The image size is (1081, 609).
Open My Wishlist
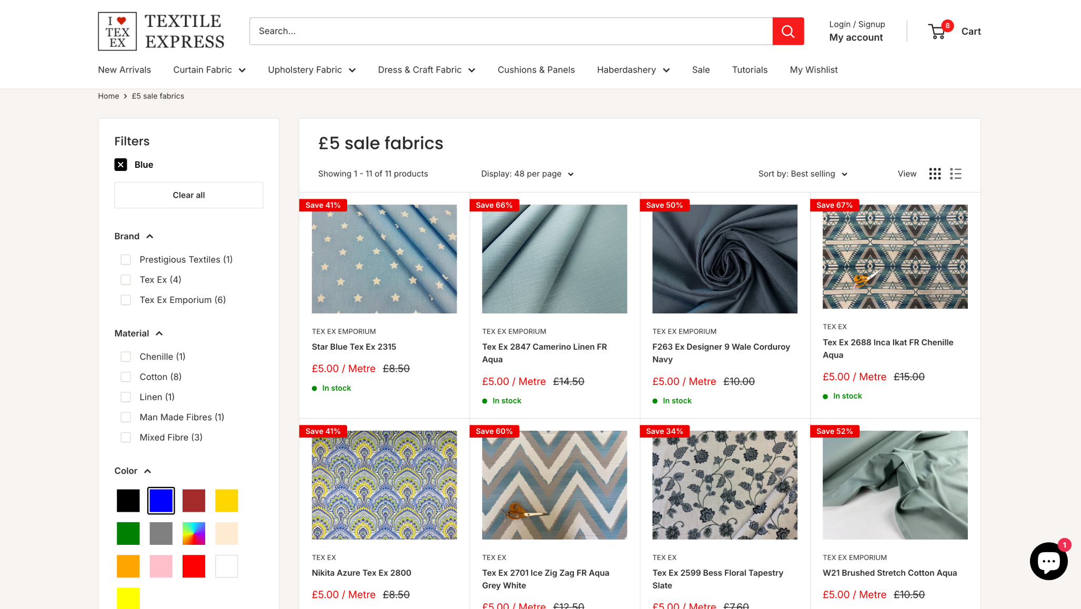pyautogui.click(x=813, y=70)
